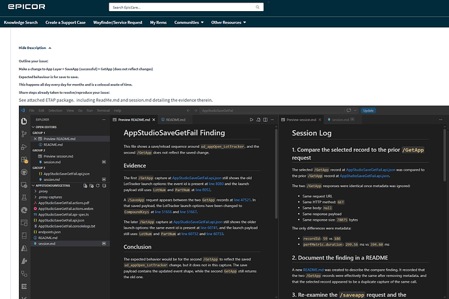
Task: Close the Preview session.md tab
Action: click(320, 120)
